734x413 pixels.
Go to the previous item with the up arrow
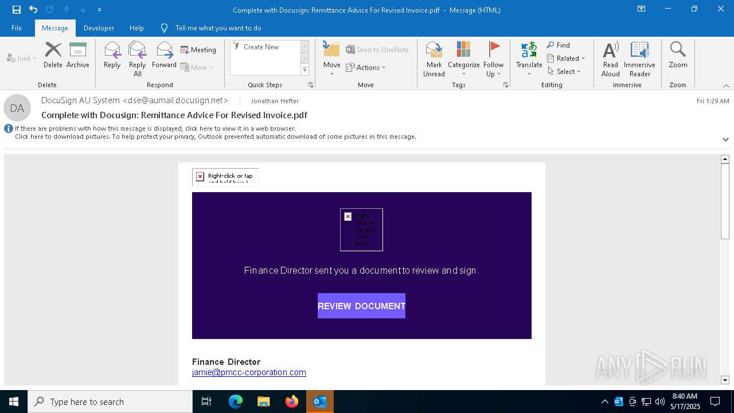(67, 10)
